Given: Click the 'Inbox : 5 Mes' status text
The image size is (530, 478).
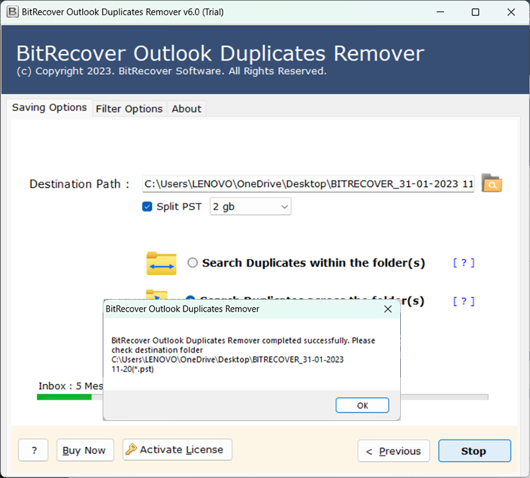Looking at the screenshot, I should 71,386.
